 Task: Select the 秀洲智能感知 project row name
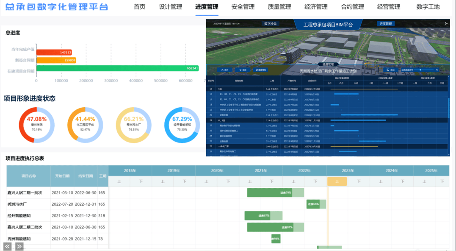[19, 239]
